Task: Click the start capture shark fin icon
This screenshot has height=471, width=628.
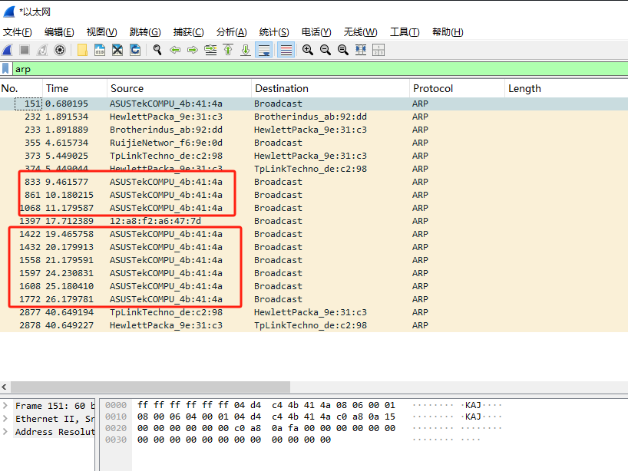Action: 7,50
